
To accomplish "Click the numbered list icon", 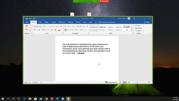I will (x=69, y=26).
